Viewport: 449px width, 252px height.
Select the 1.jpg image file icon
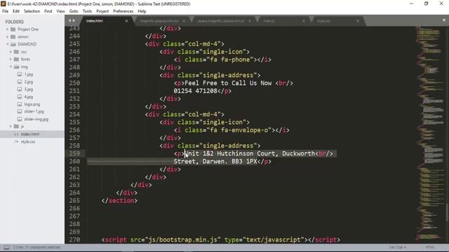pyautogui.click(x=20, y=74)
